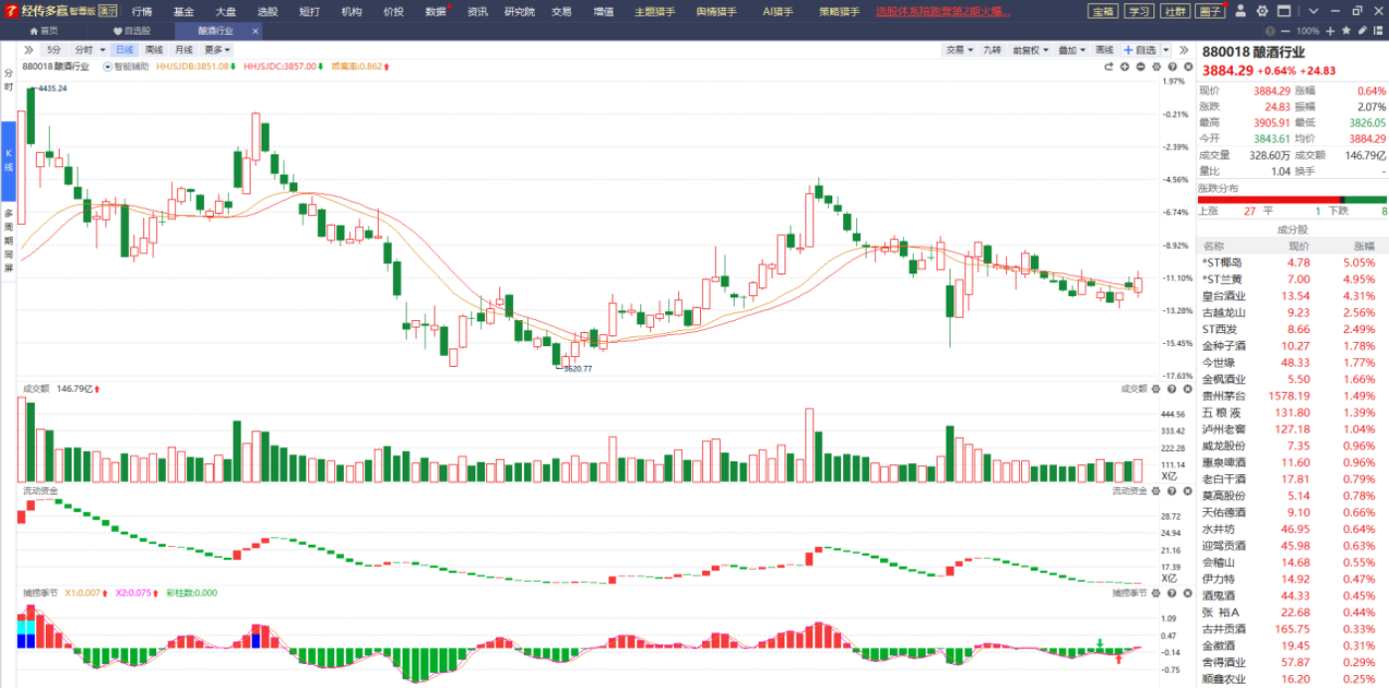Select the 月线 monthly period
This screenshot has width=1389, height=688.
click(x=184, y=50)
